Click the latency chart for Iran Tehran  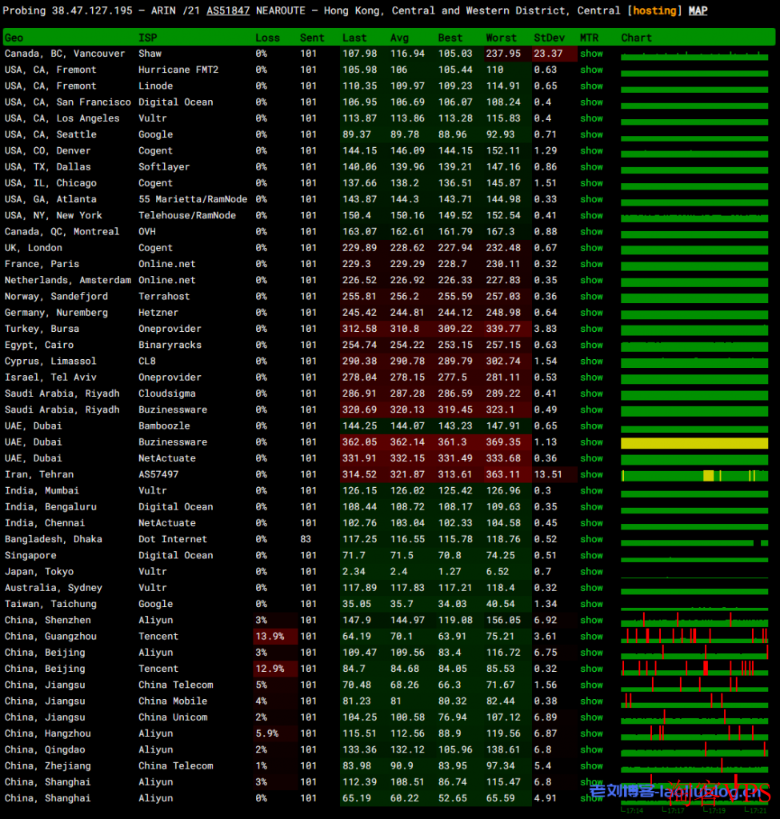694,475
